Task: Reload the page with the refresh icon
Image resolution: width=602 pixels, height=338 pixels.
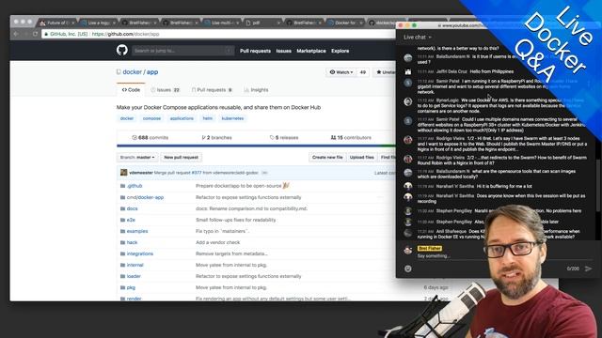Action: pyautogui.click(x=35, y=34)
